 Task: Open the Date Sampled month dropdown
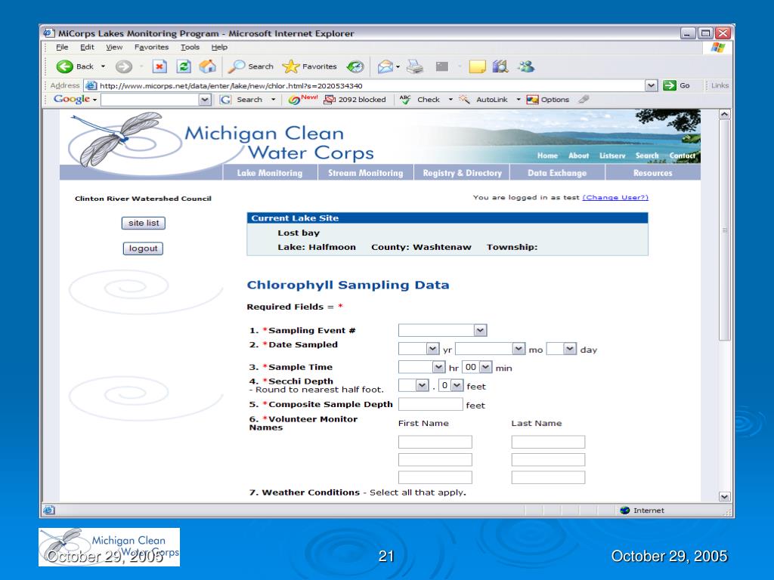[x=519, y=349]
